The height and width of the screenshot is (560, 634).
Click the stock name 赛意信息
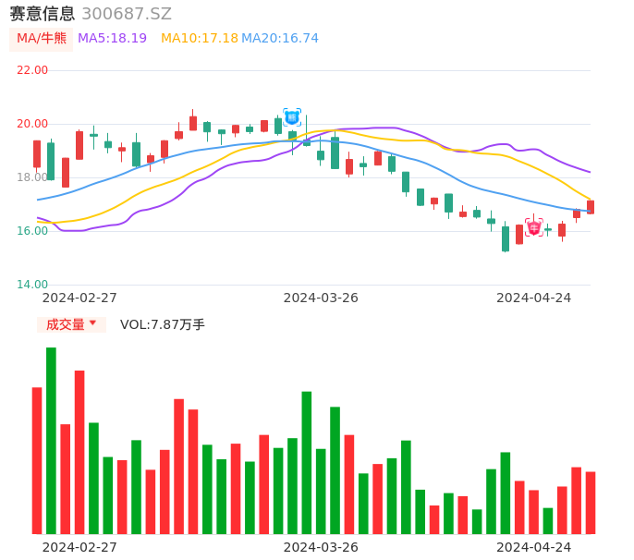pos(43,14)
